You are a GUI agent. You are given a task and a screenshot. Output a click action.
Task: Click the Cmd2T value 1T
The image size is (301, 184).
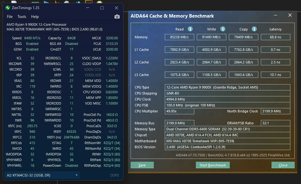click(x=72, y=49)
